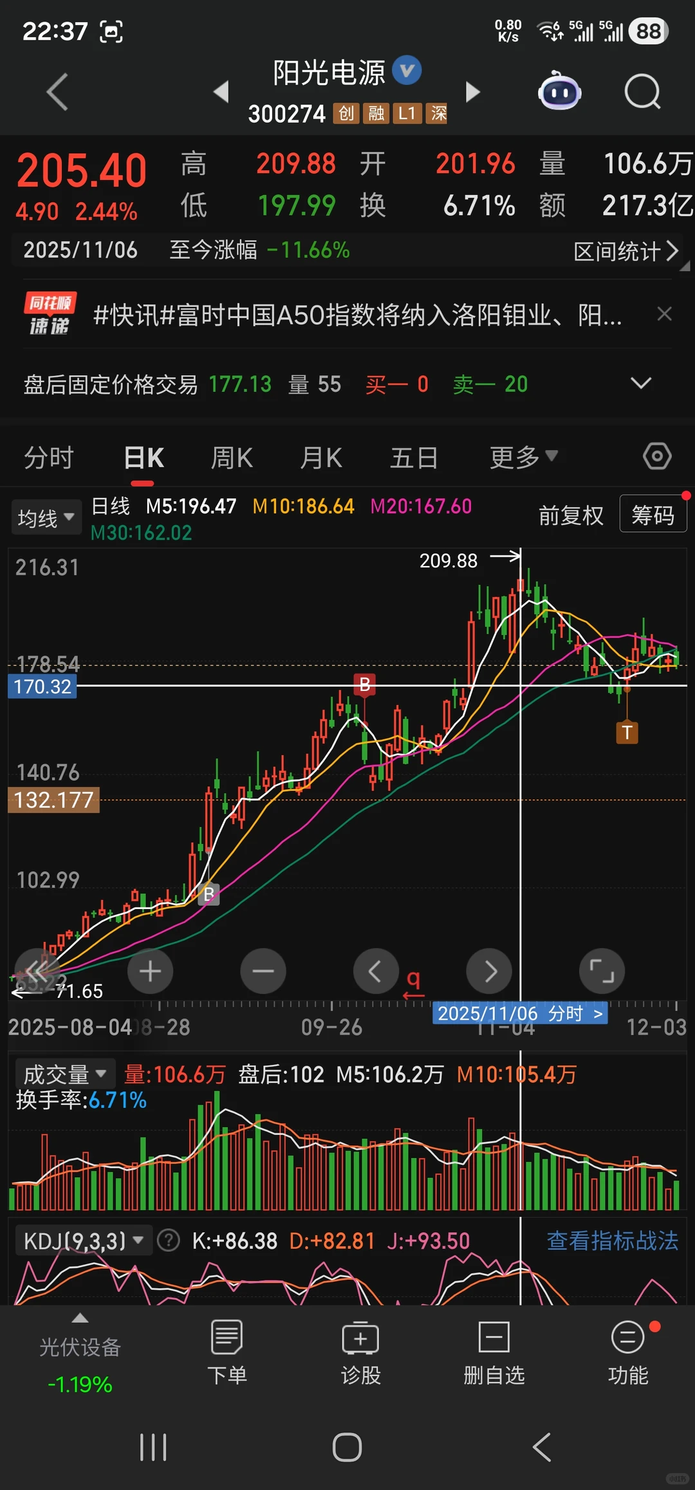Tap the orange T marker on chart
Viewport: 695px width, 1490px height.
(627, 732)
